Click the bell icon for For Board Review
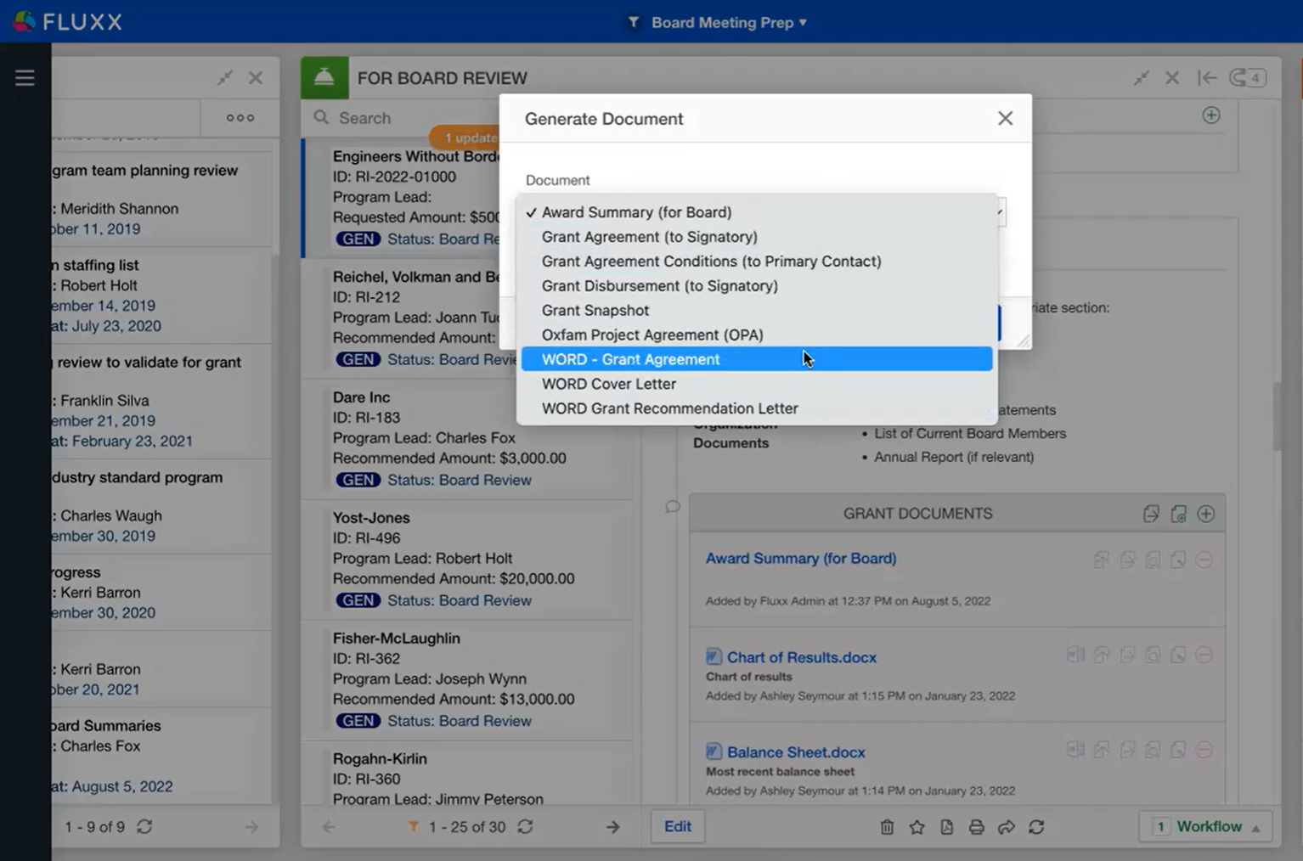Screen dimensions: 1303x861 click(x=324, y=78)
